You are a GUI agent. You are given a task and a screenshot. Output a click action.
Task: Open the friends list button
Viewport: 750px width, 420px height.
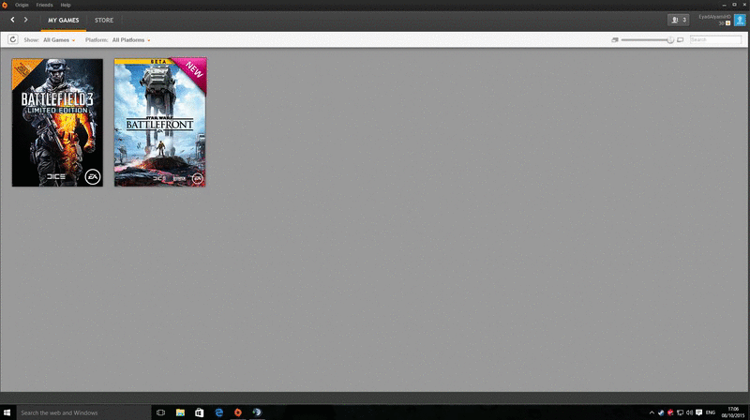[678, 20]
